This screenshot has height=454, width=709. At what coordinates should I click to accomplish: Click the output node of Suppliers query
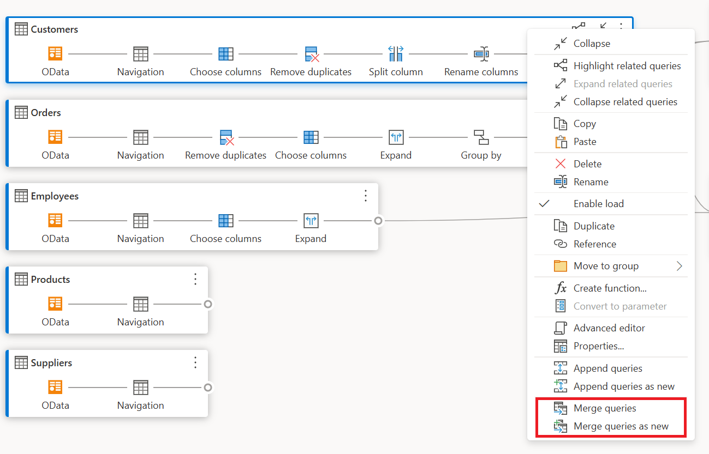point(208,388)
